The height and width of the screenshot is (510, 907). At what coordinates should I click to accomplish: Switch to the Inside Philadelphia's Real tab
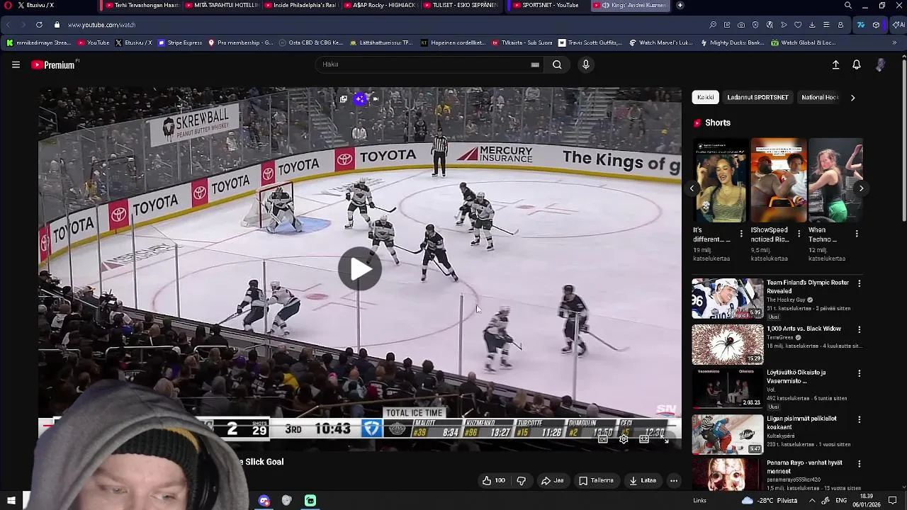(300, 5)
